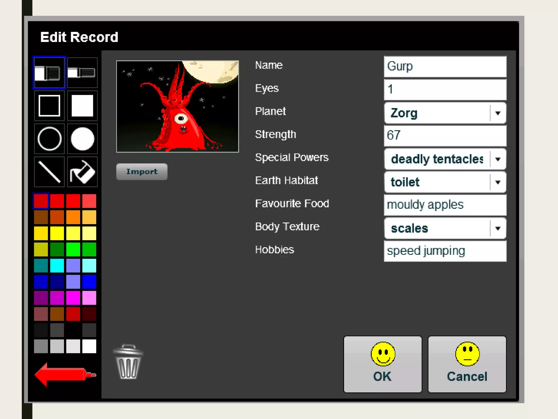
Task: Click the Name field containing Gurp
Action: pos(445,67)
